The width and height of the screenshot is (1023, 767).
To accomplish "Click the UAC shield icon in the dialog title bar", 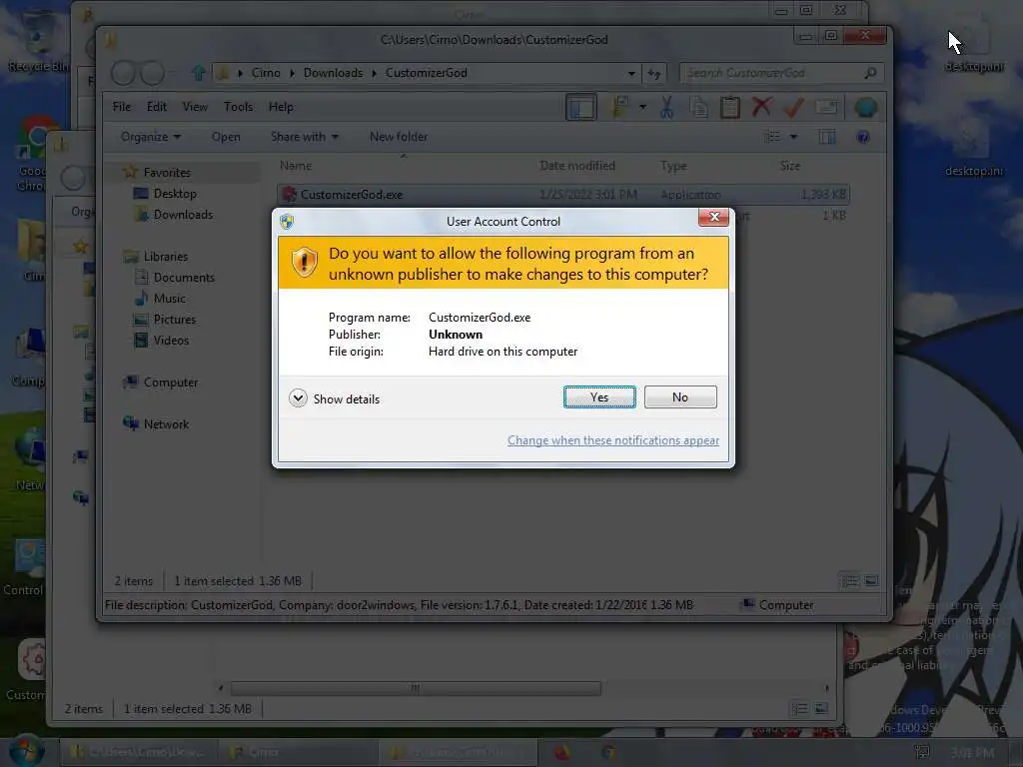I will coord(287,221).
